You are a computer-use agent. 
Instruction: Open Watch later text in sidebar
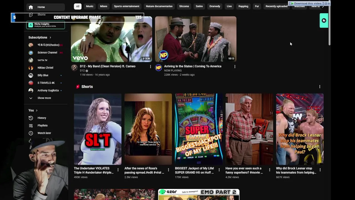pos(44,133)
